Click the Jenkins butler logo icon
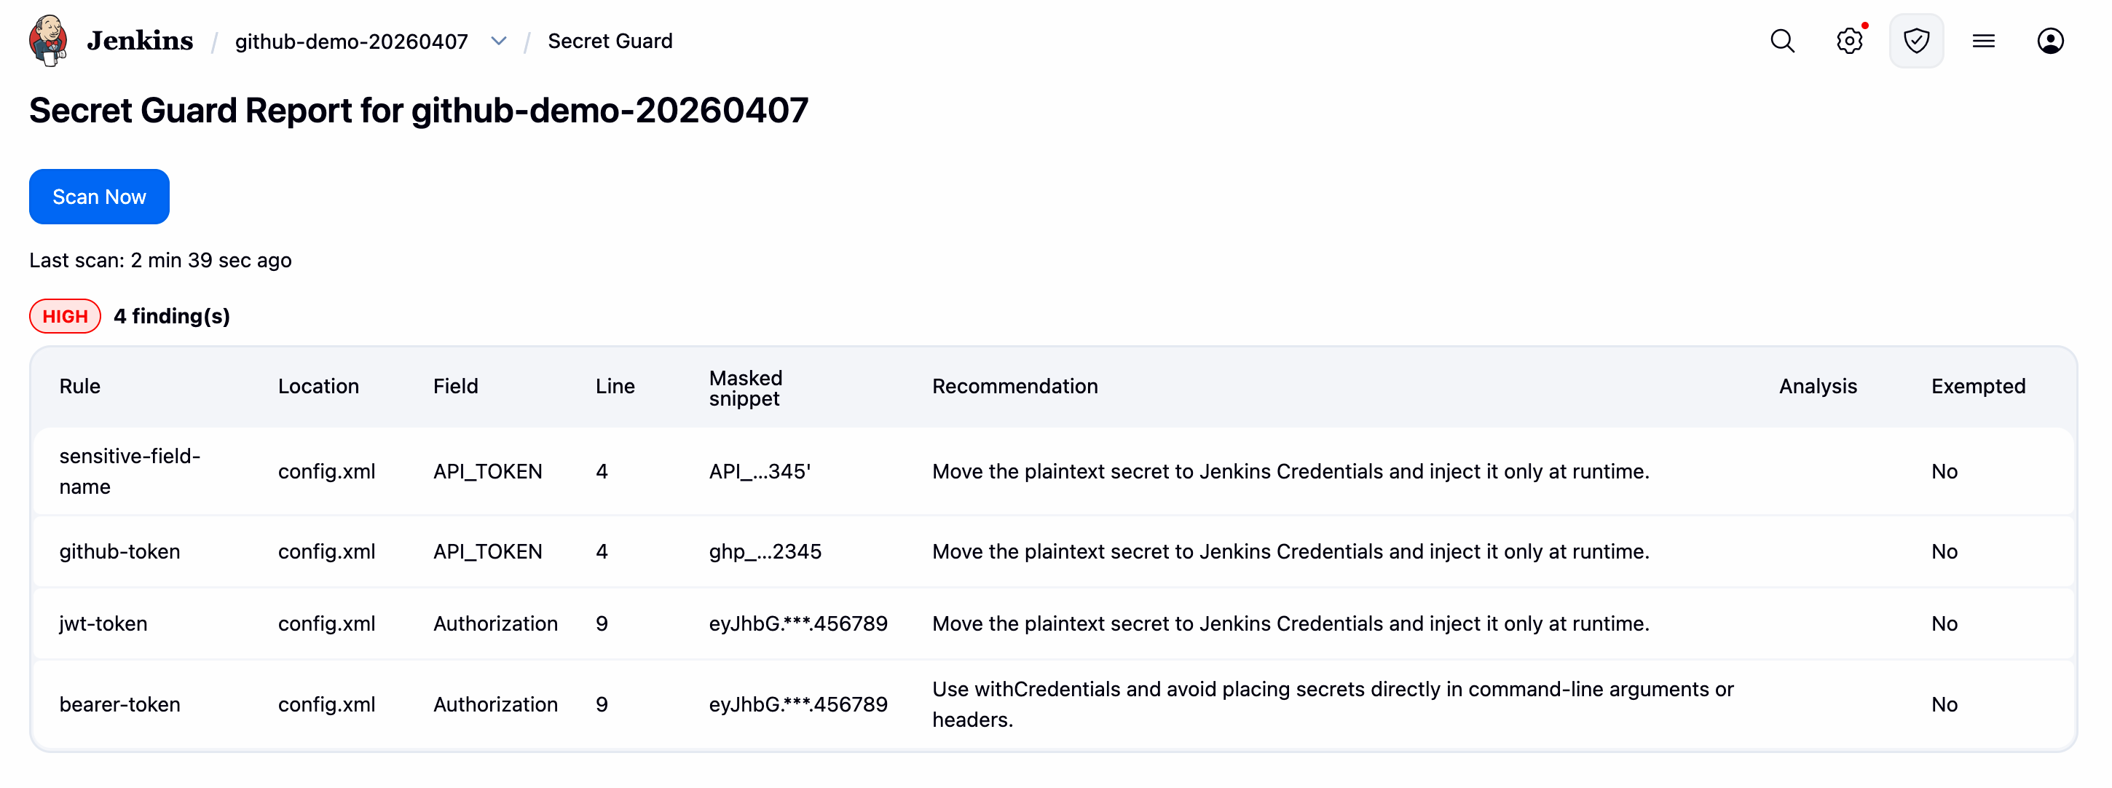2112x788 pixels. click(x=47, y=40)
